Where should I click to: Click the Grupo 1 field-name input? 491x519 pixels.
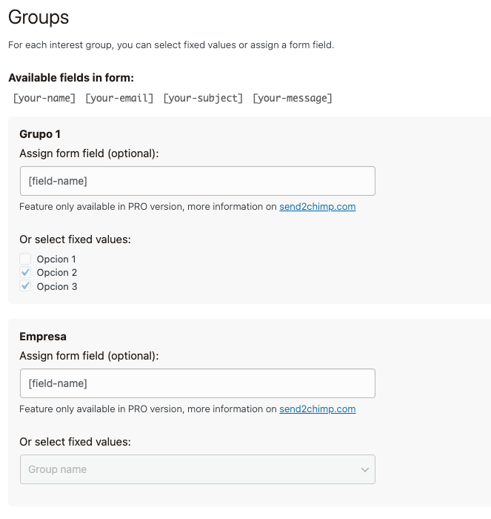pos(197,181)
